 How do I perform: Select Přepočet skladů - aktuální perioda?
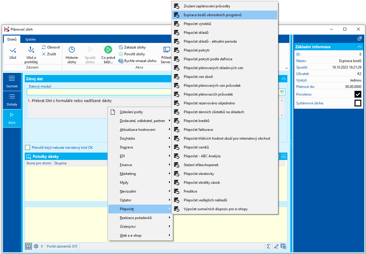coord(225,41)
